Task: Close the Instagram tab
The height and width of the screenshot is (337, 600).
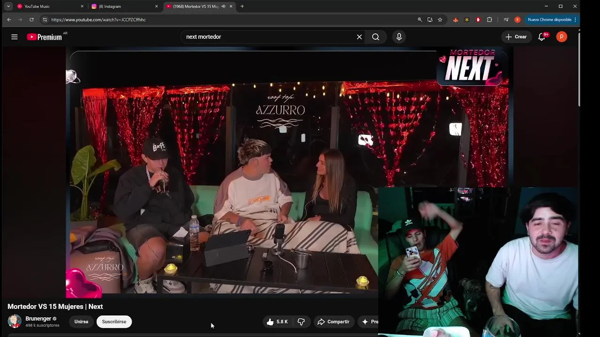Action: (157, 7)
